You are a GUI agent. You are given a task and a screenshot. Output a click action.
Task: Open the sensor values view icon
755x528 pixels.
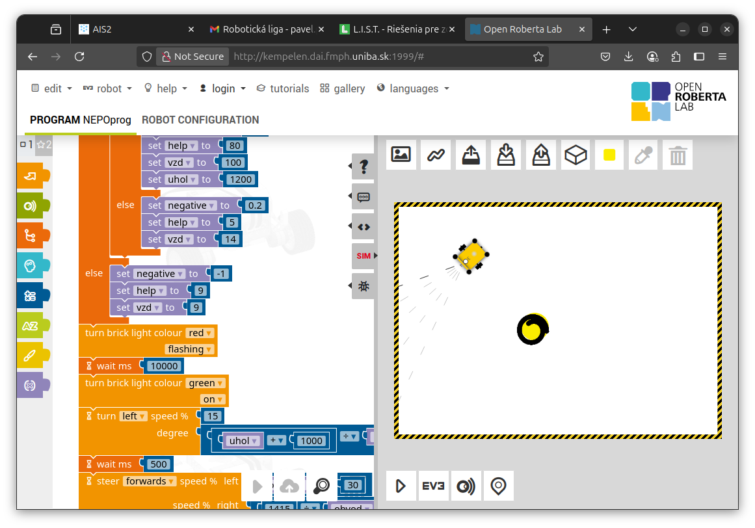pos(466,486)
